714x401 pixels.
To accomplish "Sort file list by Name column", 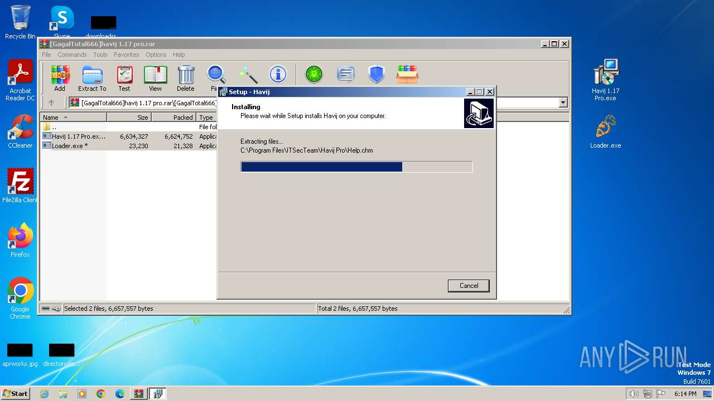I will (x=73, y=118).
